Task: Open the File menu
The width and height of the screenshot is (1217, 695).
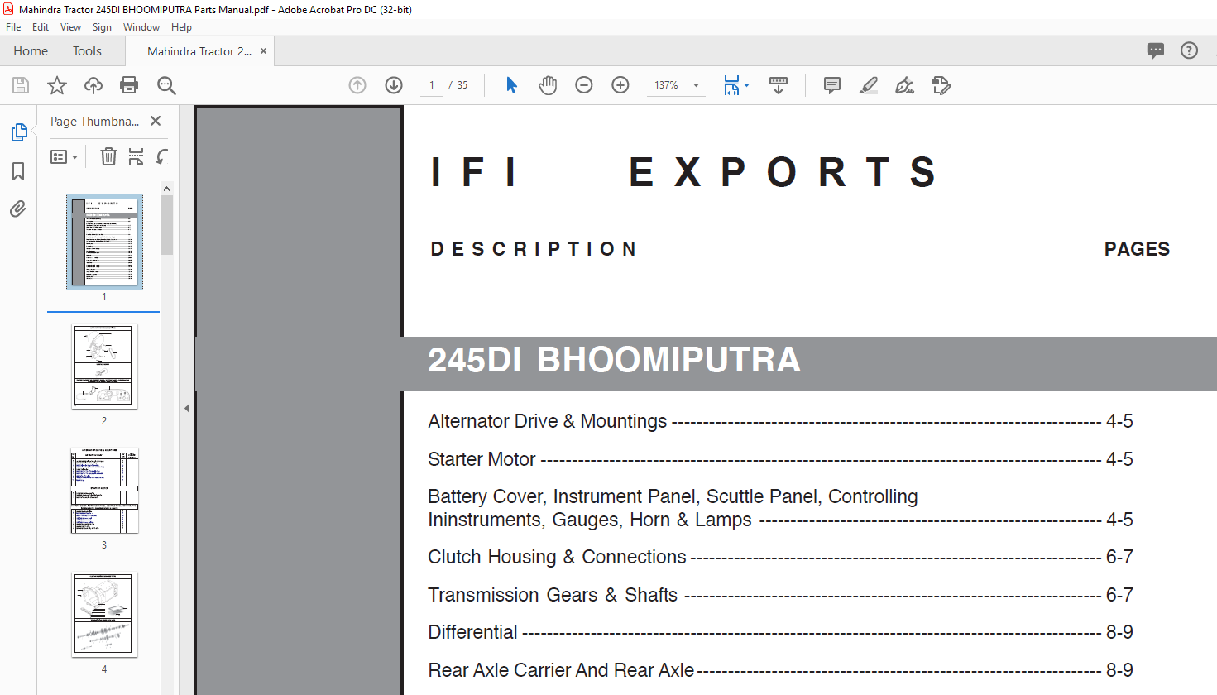Action: (13, 27)
